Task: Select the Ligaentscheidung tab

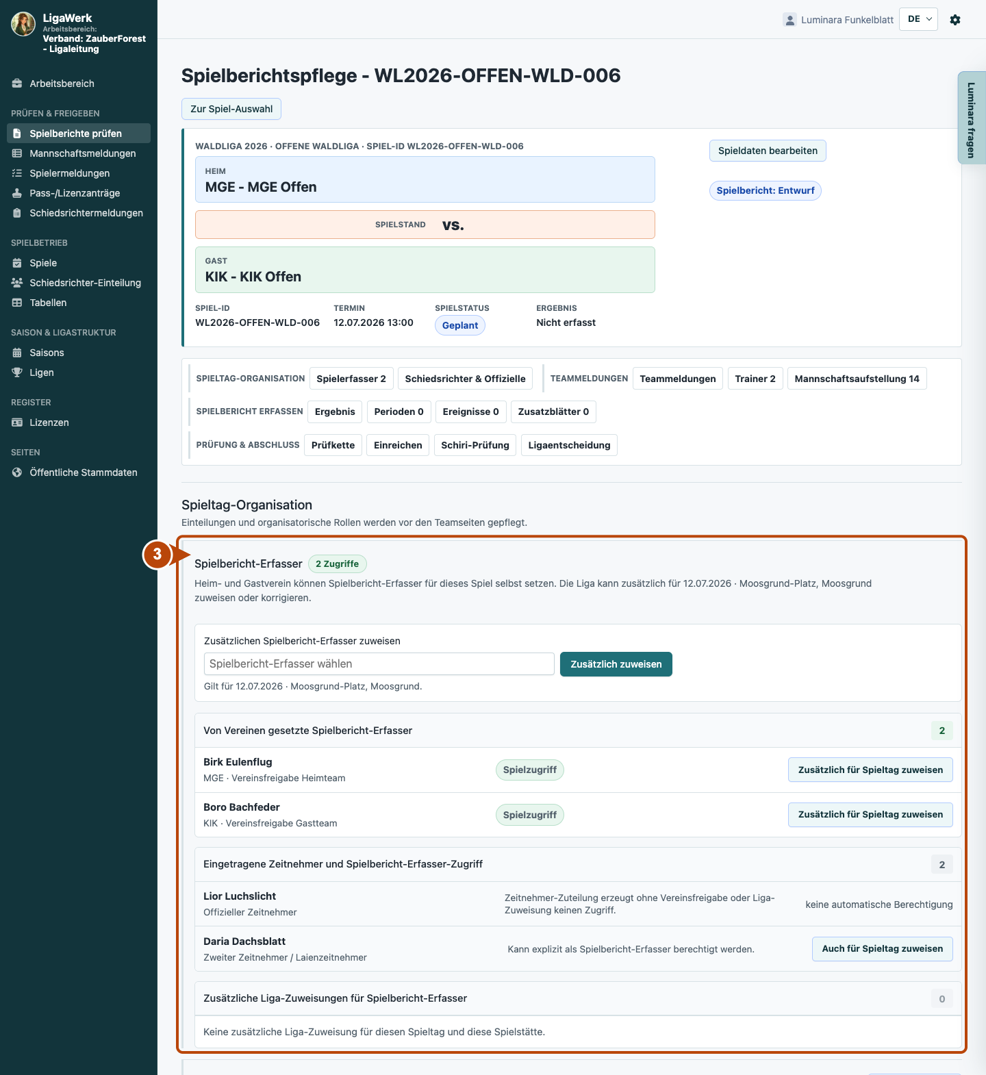Action: coord(569,445)
